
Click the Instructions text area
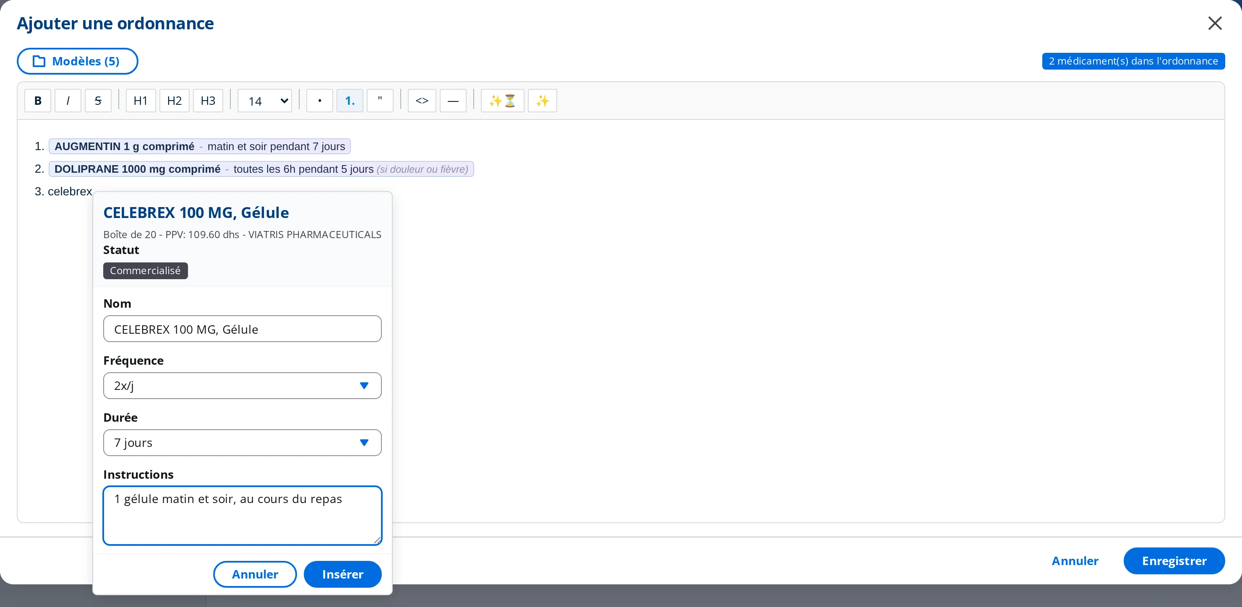(x=243, y=516)
